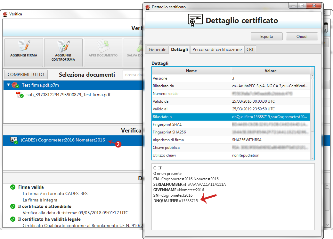Switch to the Generale tab
This screenshot has height=239, width=333.
[x=158, y=49]
